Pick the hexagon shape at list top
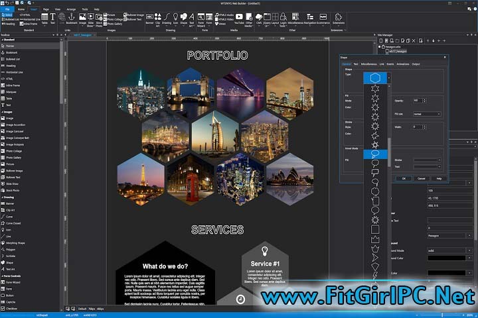Image resolution: width=478 pixels, height=318 pixels. (x=376, y=78)
